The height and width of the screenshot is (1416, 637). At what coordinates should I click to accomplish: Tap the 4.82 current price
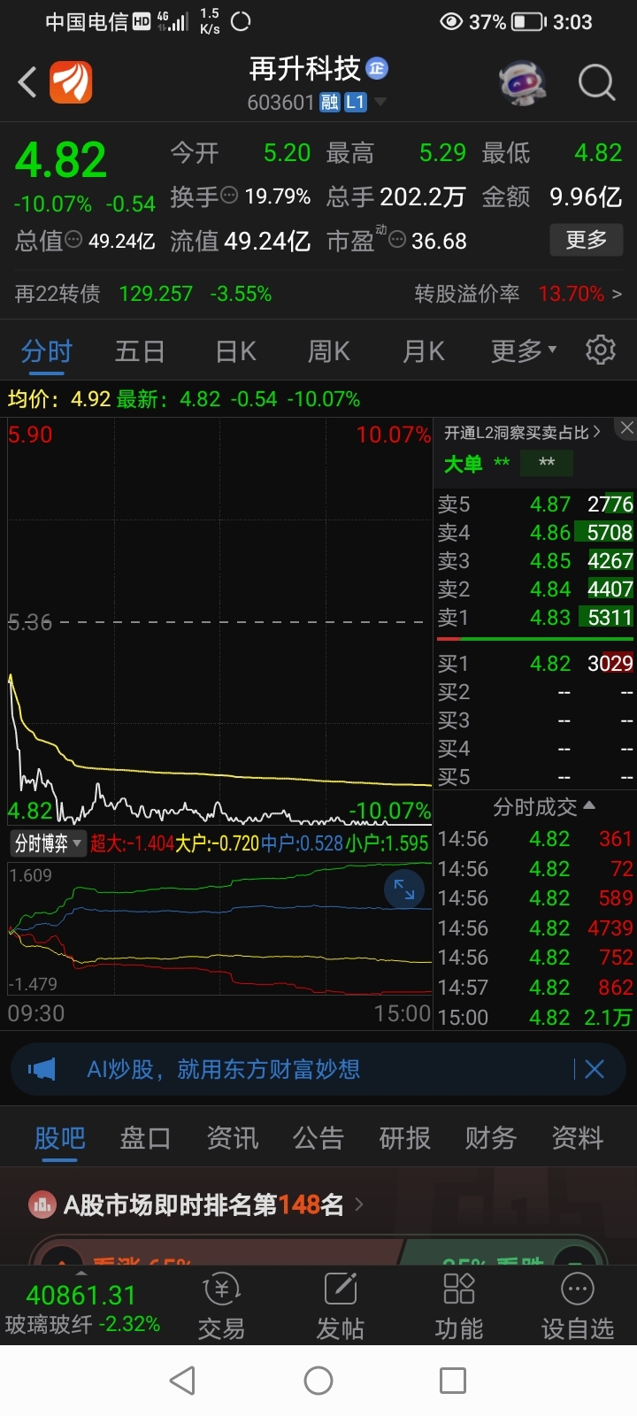pyautogui.click(x=61, y=160)
